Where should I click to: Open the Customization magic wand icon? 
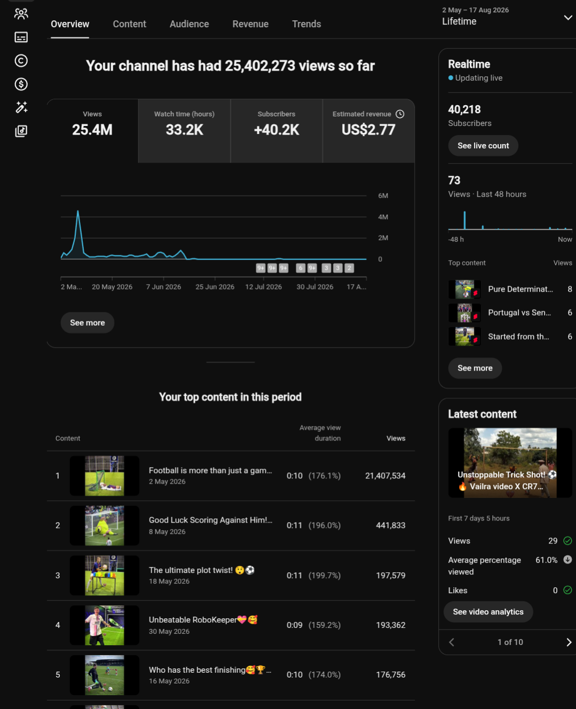21,107
